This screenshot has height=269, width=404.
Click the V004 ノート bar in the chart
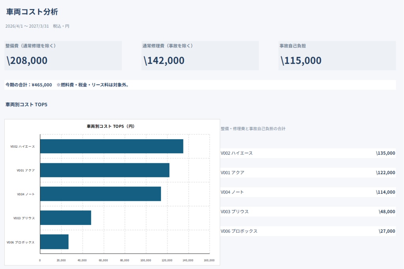(101, 194)
